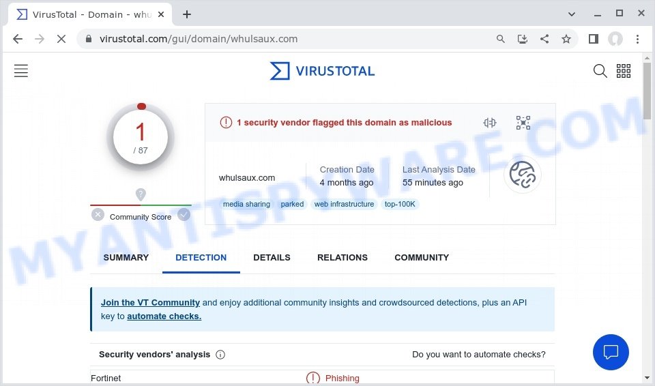Close the VirusTotal browser tab
The width and height of the screenshot is (655, 386).
[x=161, y=14]
